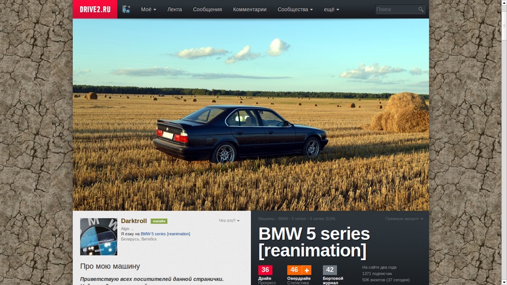Open the 5 series breadcrumb link
Viewport: 507px width, 285px height.
(299, 218)
